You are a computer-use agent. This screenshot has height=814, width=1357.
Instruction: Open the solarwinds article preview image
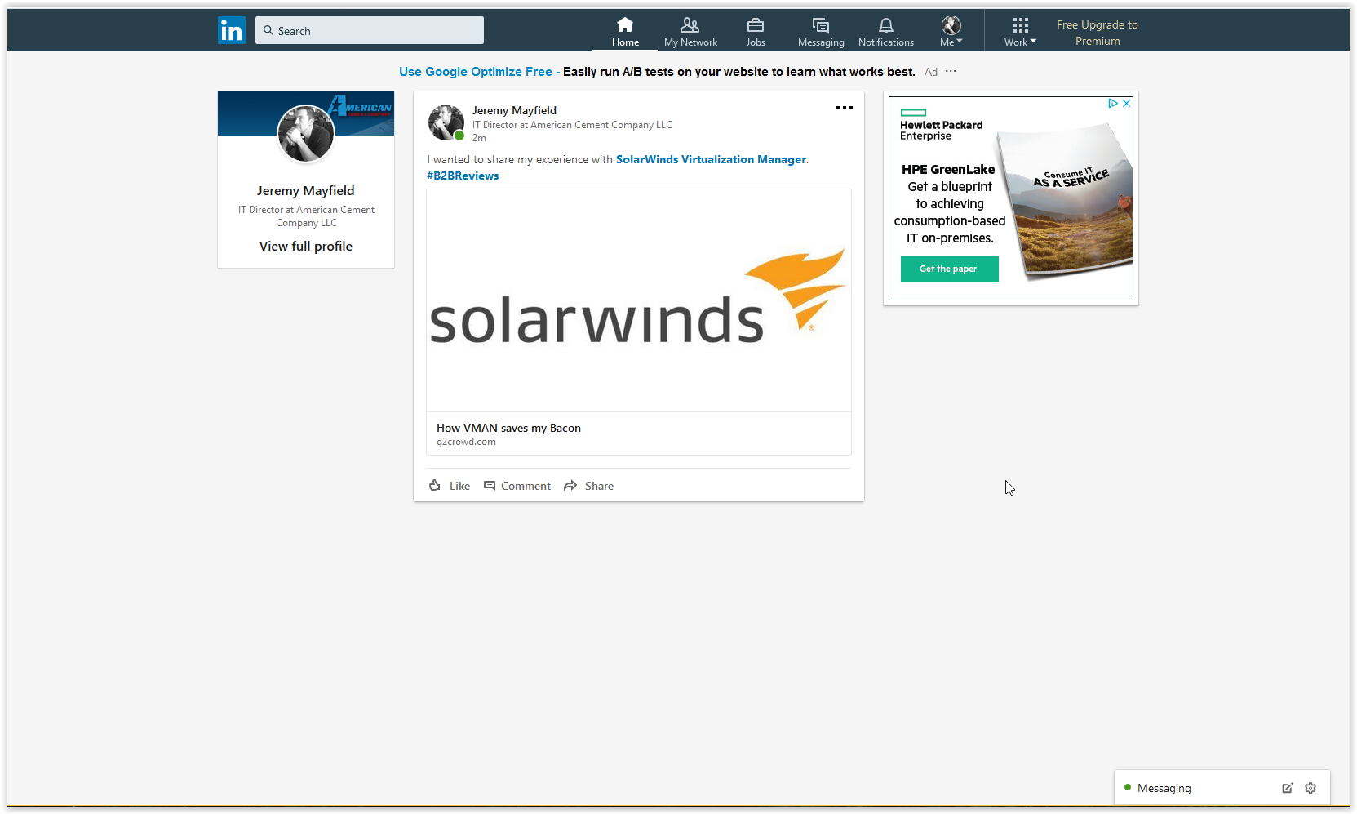[639, 300]
